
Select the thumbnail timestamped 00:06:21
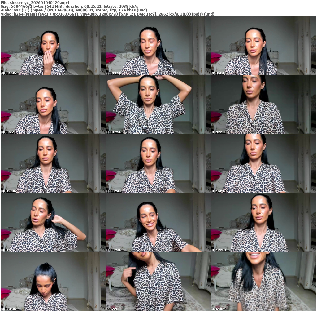click(53, 105)
